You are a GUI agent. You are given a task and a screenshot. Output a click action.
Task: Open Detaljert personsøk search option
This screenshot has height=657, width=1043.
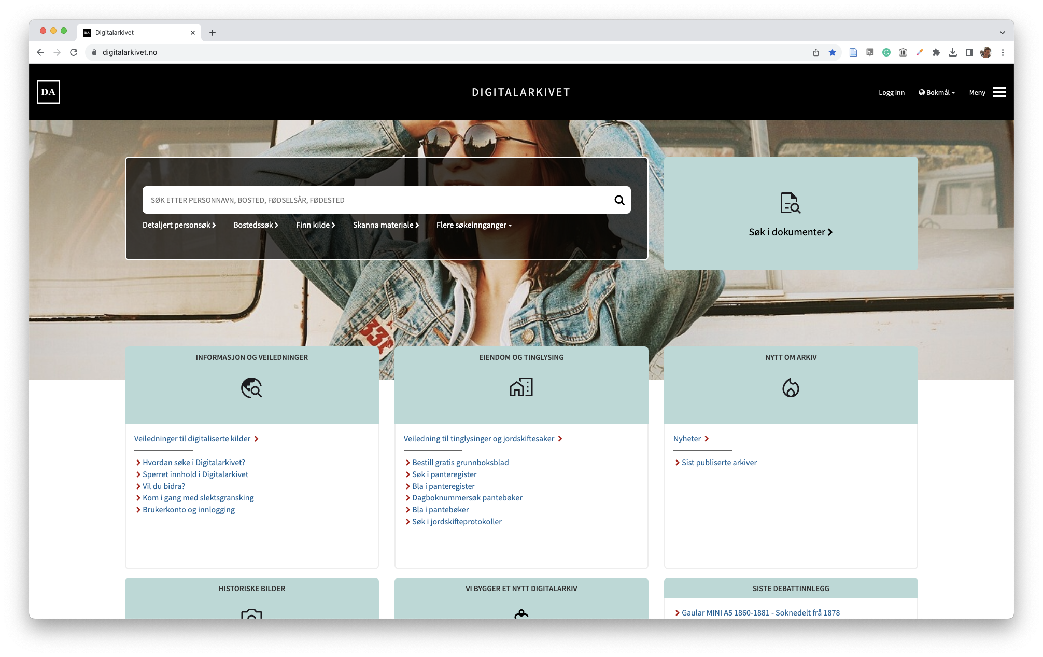(179, 225)
